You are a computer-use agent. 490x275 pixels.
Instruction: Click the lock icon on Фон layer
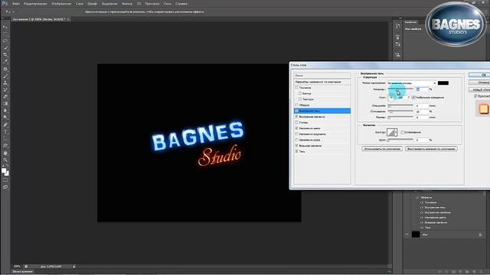[x=480, y=235]
